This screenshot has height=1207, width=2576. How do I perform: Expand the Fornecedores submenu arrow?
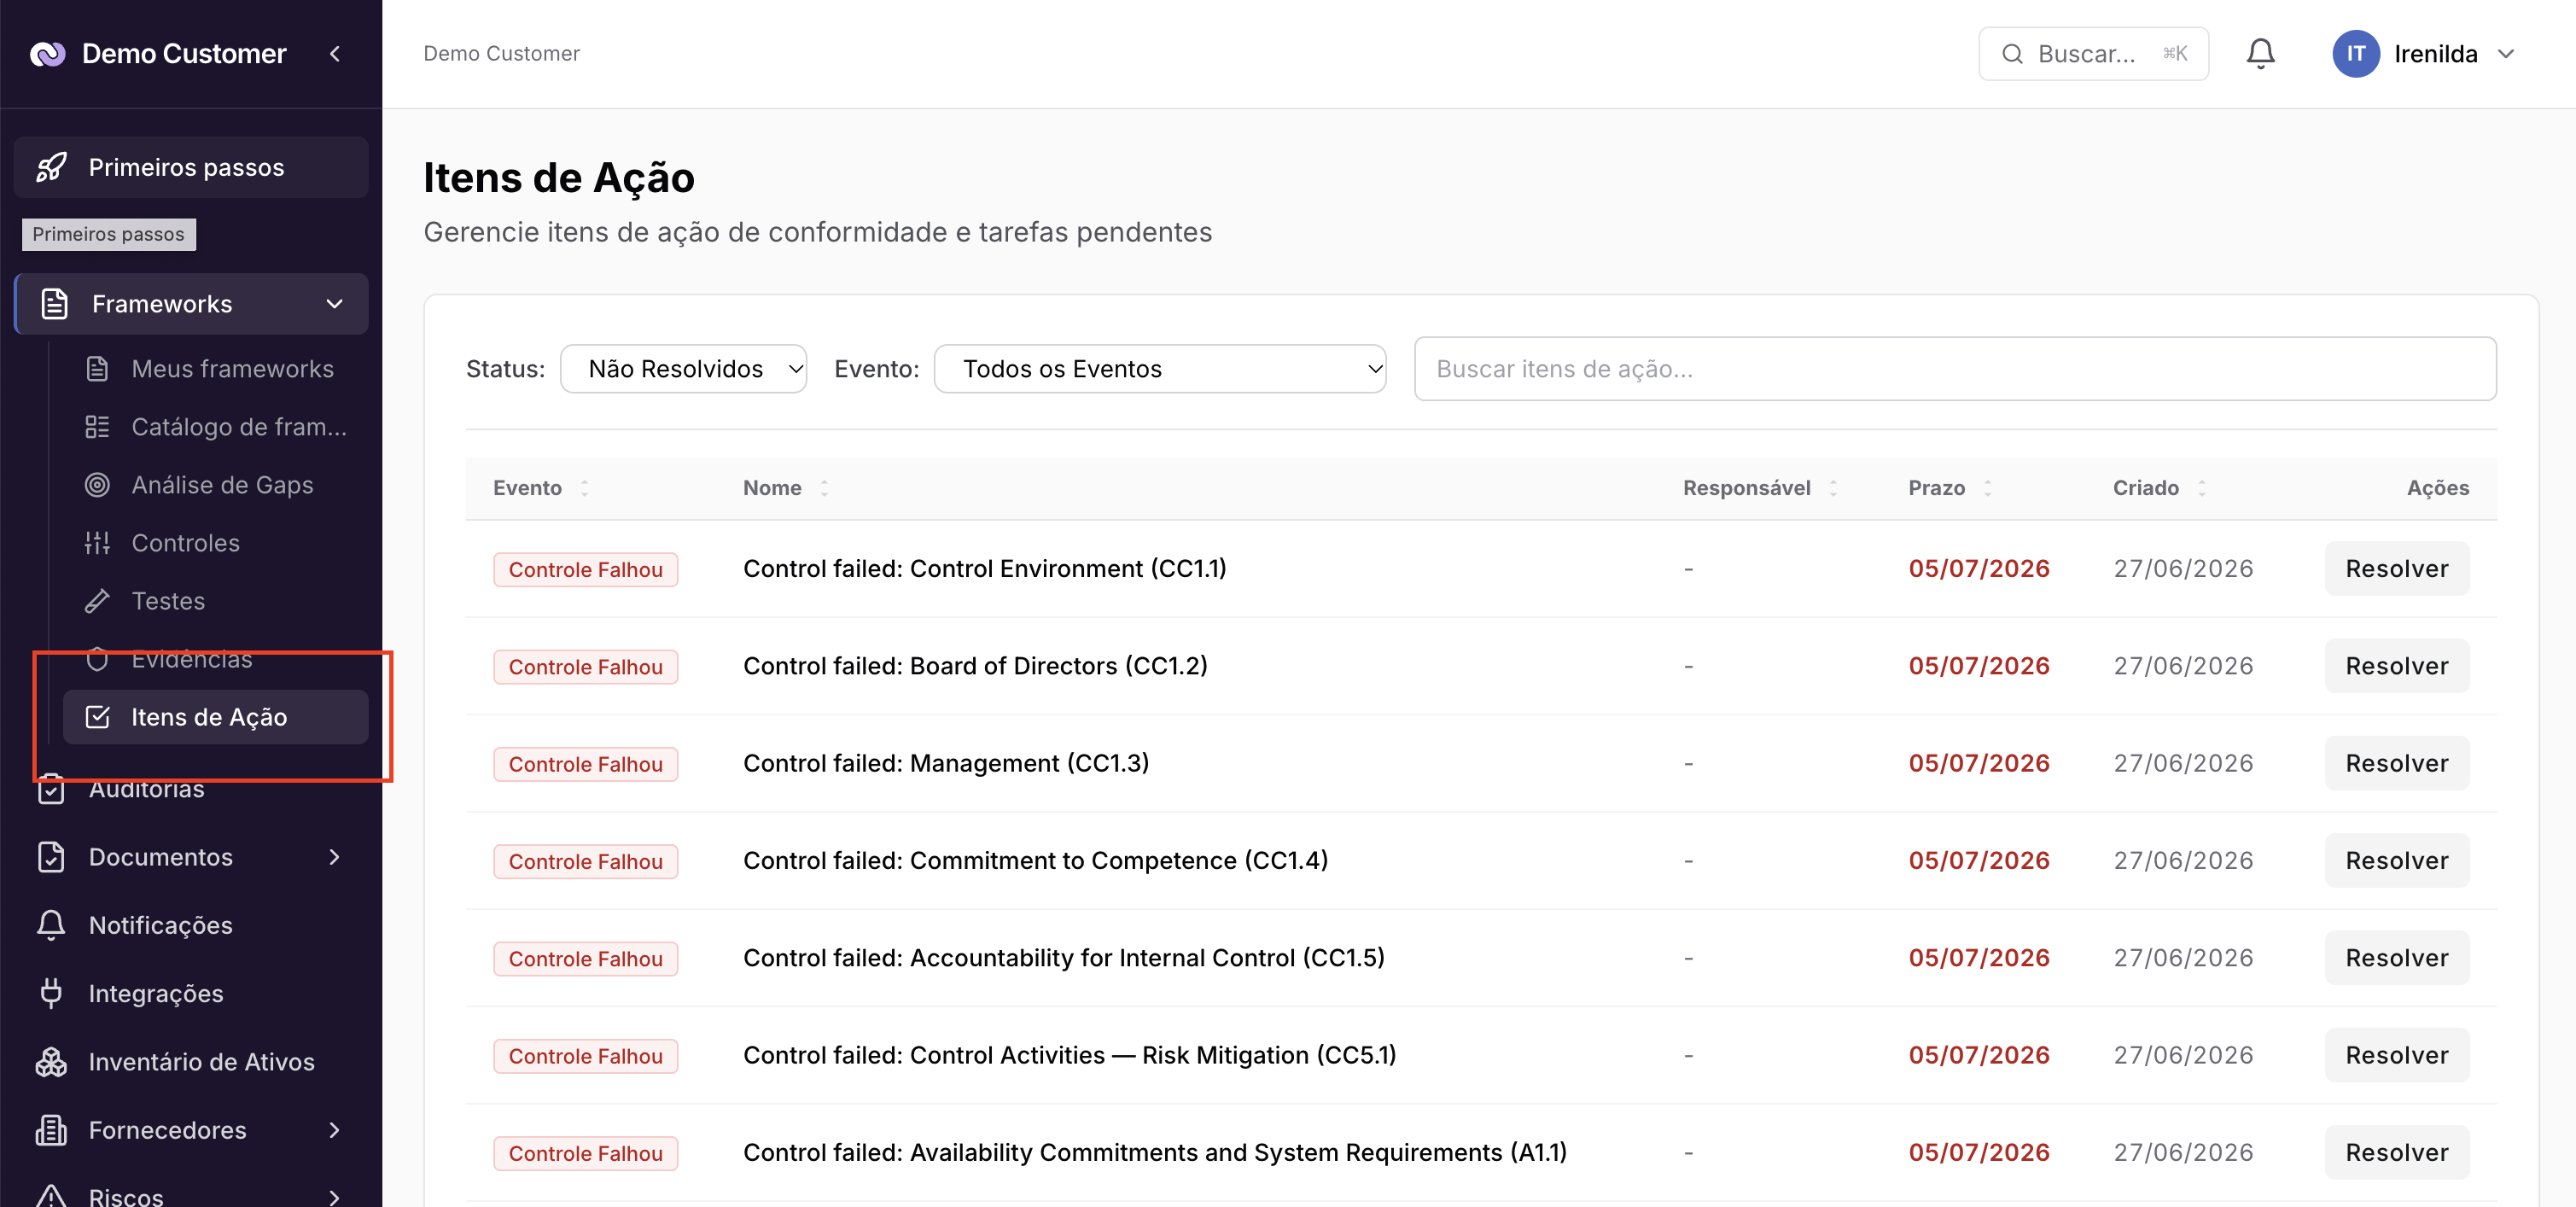[335, 1130]
